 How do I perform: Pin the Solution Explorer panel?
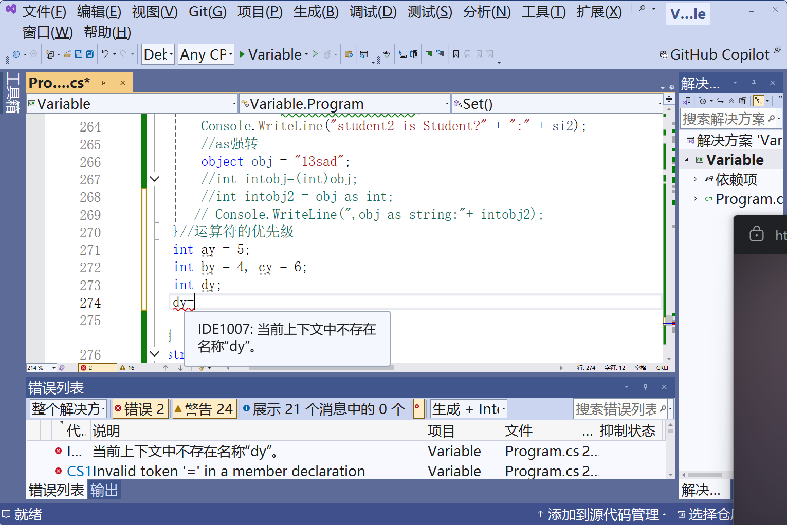[754, 83]
